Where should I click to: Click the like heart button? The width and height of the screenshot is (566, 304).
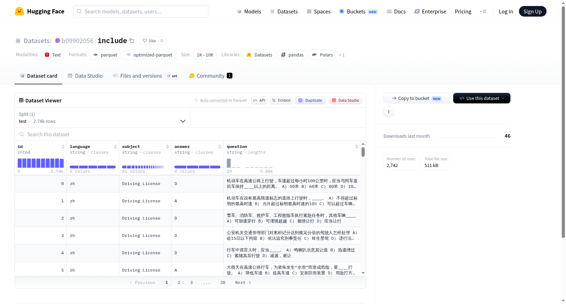[x=149, y=41]
